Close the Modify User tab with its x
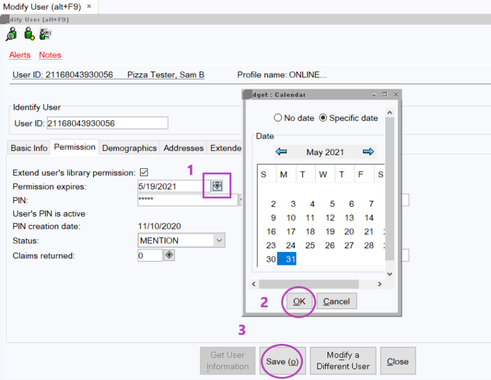 [x=89, y=6]
